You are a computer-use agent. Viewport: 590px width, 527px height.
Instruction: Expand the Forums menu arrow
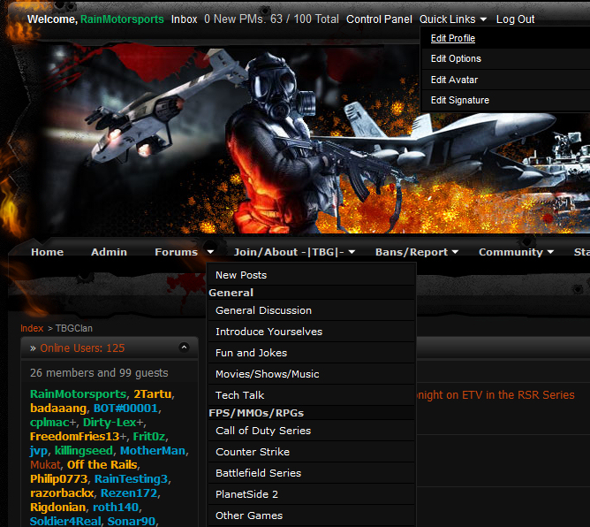click(210, 252)
